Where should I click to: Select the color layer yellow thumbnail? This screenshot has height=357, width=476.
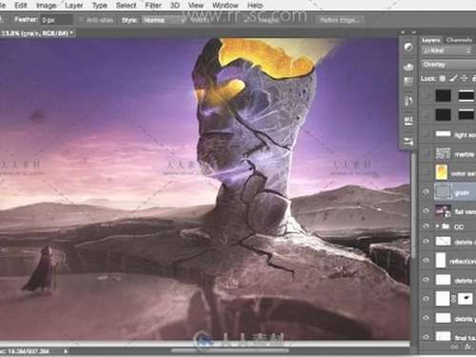442,172
